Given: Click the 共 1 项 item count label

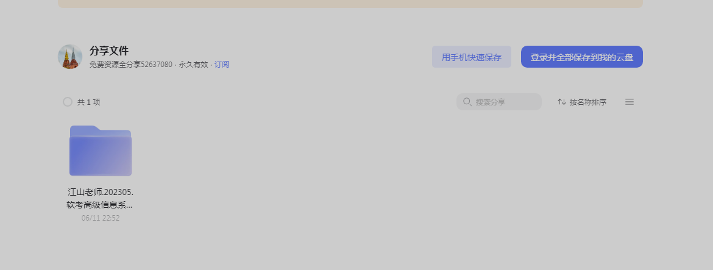Looking at the screenshot, I should (x=89, y=102).
